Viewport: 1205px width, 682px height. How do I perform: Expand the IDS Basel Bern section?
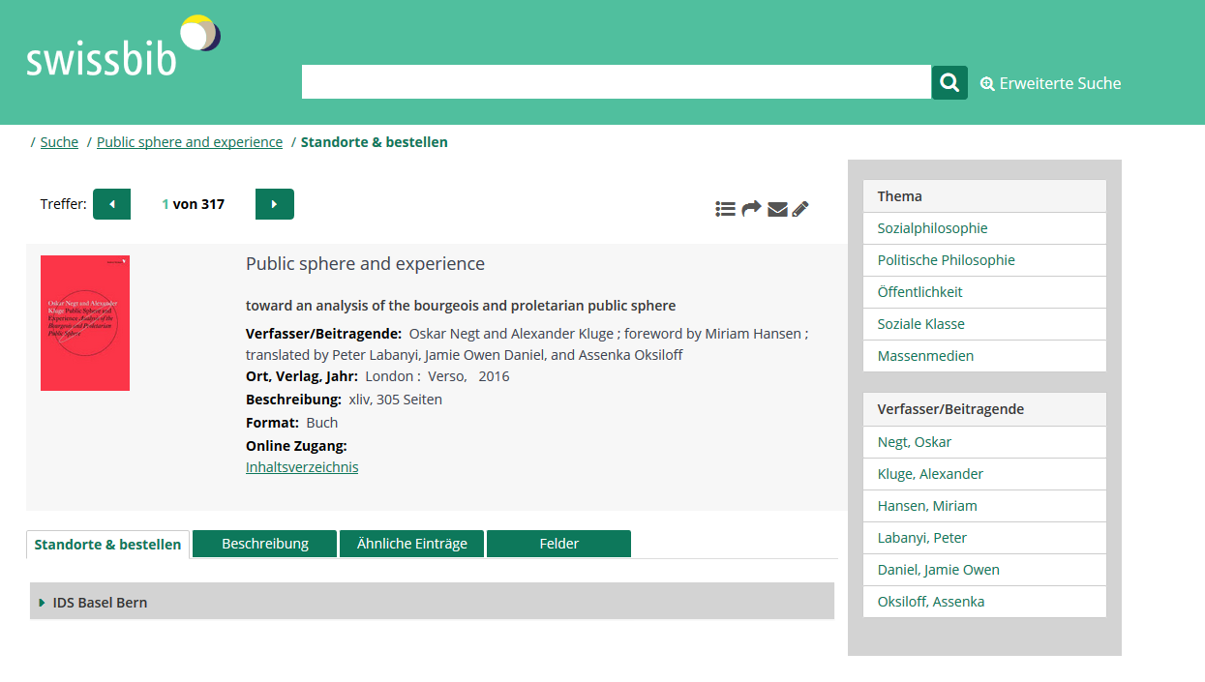coord(100,602)
